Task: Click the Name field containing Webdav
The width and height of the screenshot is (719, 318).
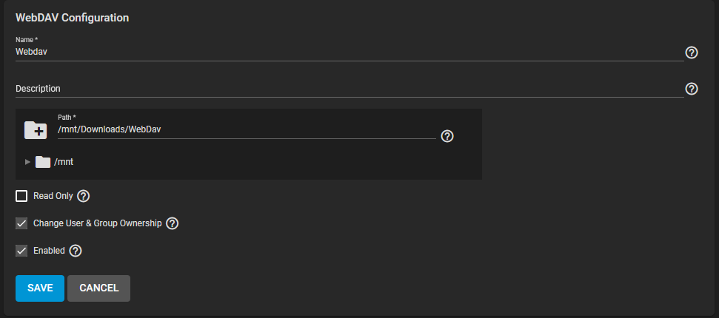Action: (350, 53)
